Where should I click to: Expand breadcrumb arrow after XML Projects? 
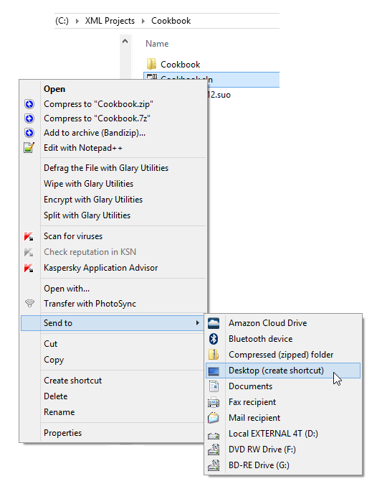143,22
